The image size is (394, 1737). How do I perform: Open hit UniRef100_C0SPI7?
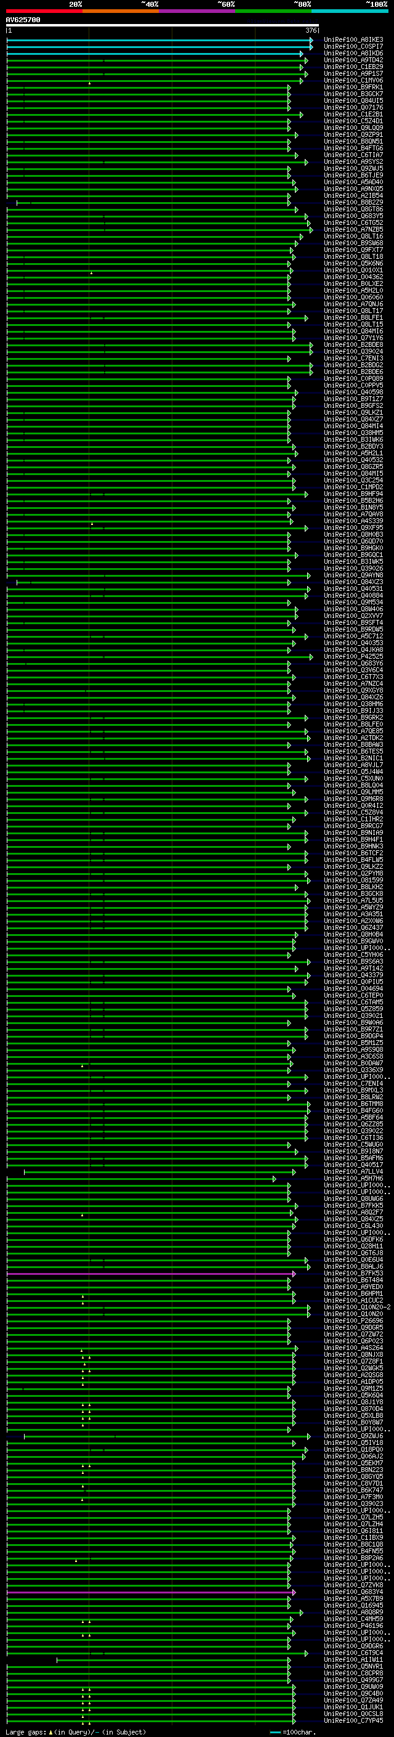click(353, 47)
